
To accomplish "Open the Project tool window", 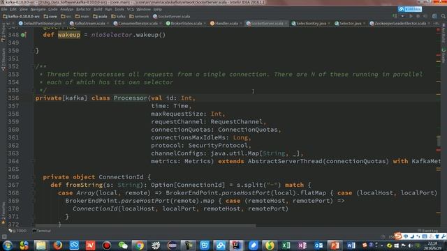I will (x=3, y=33).
